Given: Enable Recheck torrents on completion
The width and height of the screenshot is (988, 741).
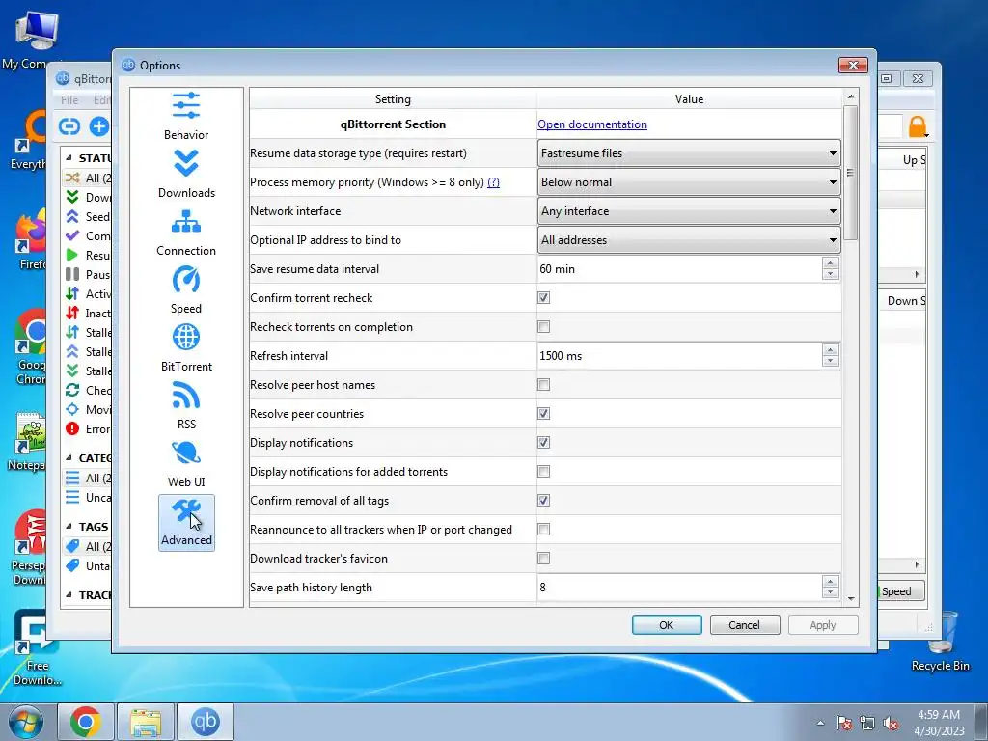Looking at the screenshot, I should (544, 326).
